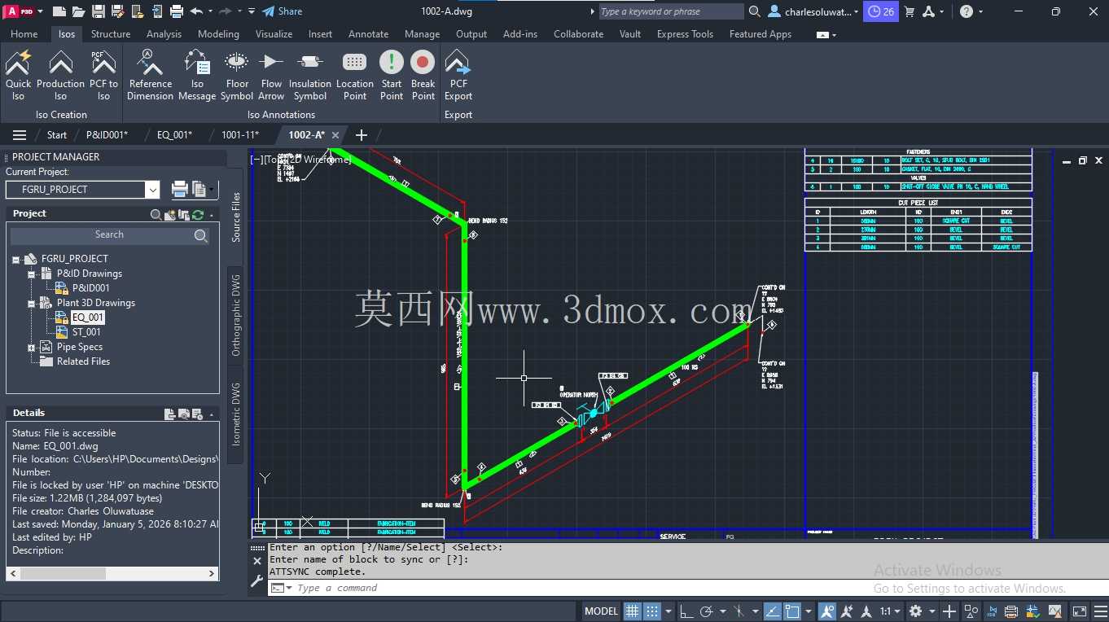Screen dimensions: 1109x622
Task: Add a new drawing tab with plus
Action: pyautogui.click(x=362, y=135)
